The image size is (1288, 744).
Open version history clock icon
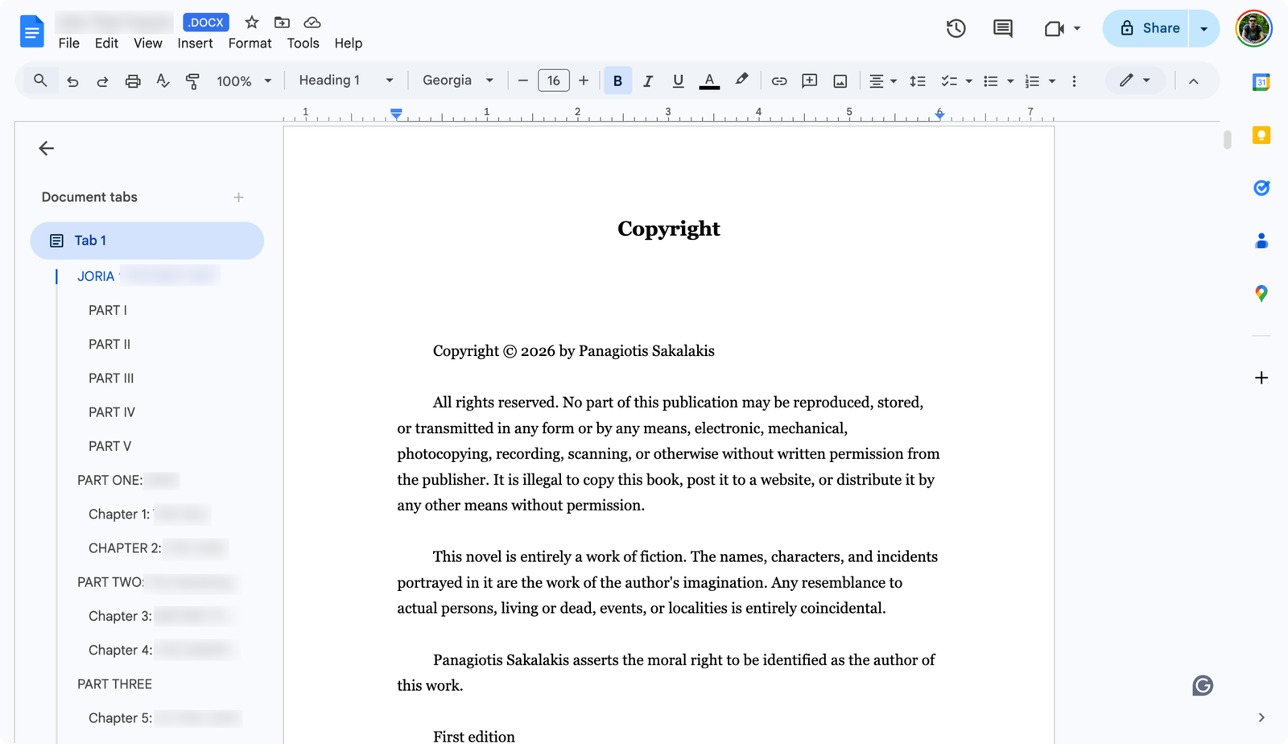[956, 29]
